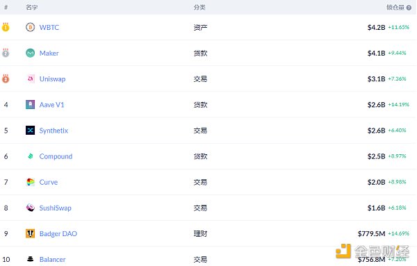The height and width of the screenshot is (266, 417).
Task: Click the Aave V1 ghost icon
Action: (30, 104)
